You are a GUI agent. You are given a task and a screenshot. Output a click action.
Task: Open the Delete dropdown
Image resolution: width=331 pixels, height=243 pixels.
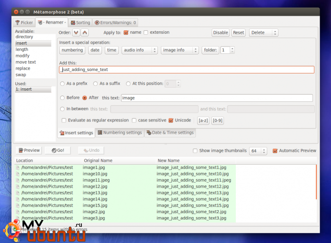pos(263,33)
